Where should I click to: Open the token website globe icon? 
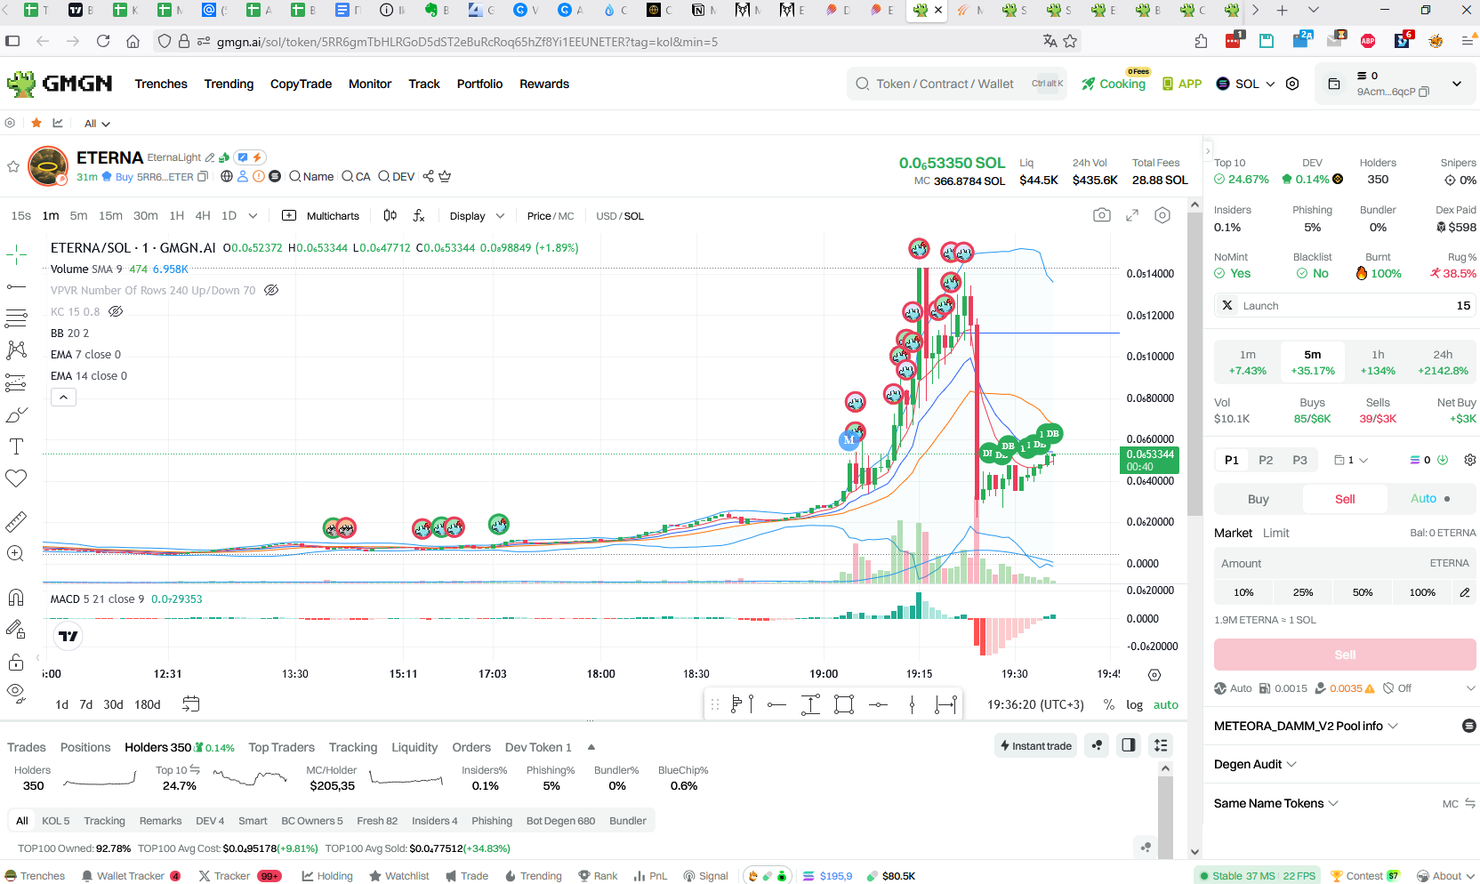pyautogui.click(x=227, y=176)
